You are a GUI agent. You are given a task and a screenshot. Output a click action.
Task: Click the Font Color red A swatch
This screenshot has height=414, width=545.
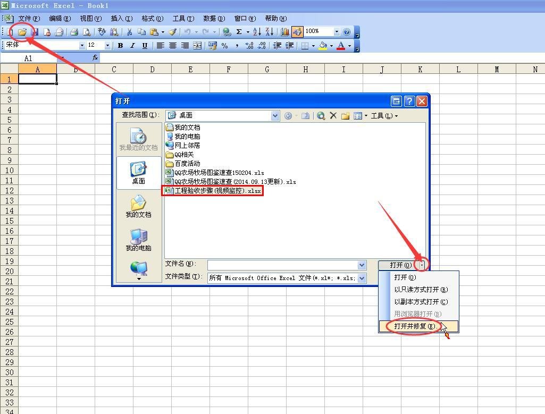341,46
